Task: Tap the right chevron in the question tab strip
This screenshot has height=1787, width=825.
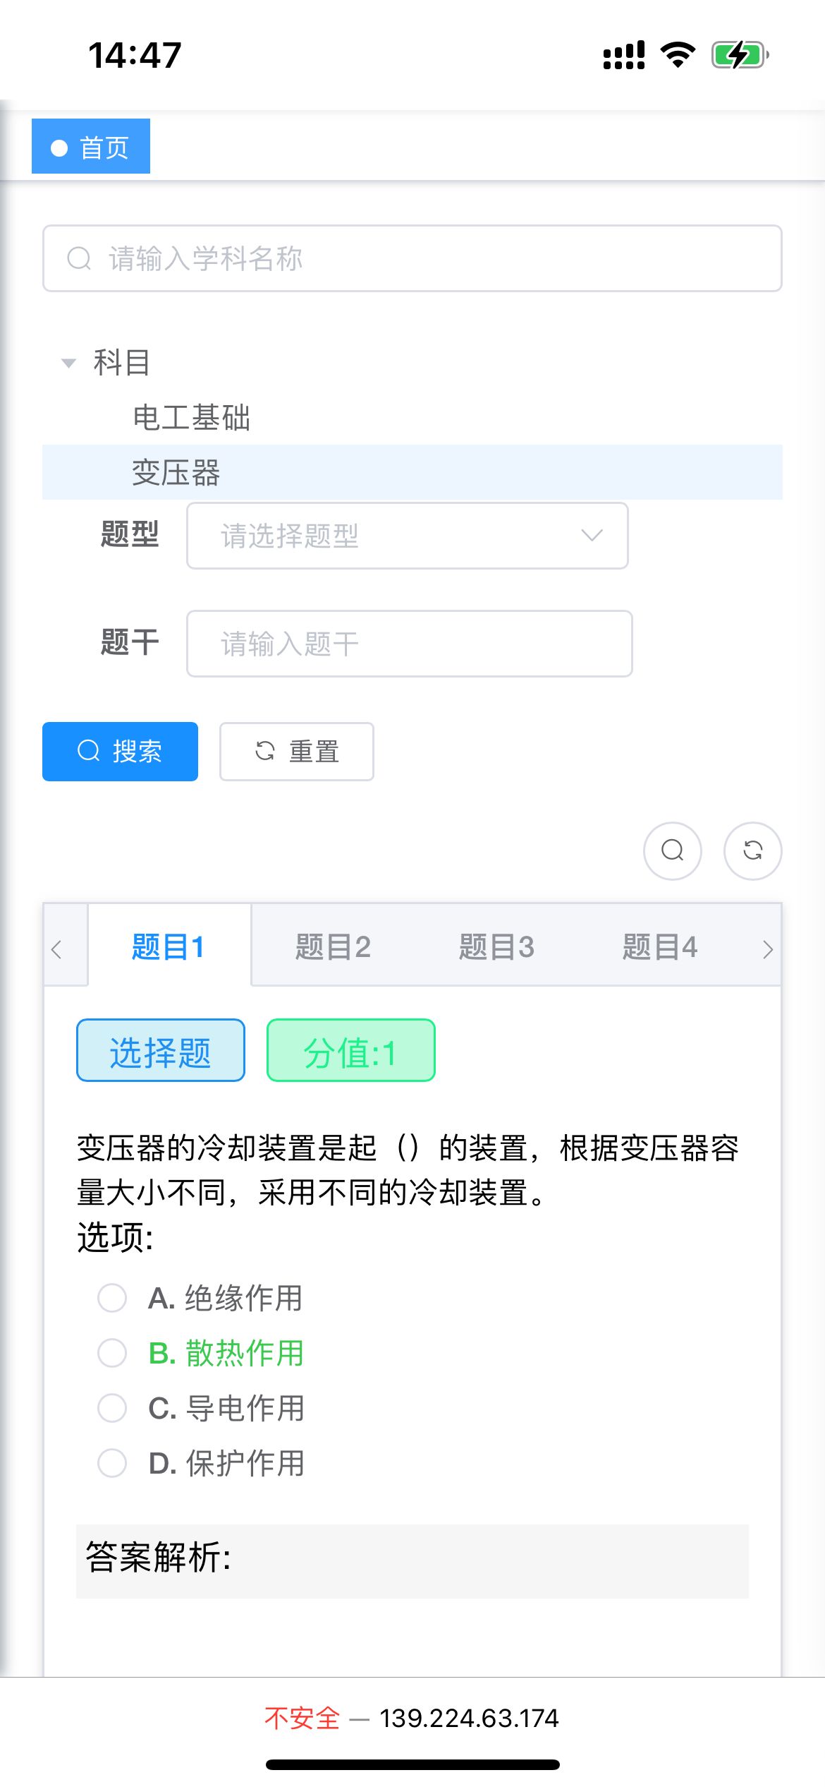Action: (x=768, y=949)
